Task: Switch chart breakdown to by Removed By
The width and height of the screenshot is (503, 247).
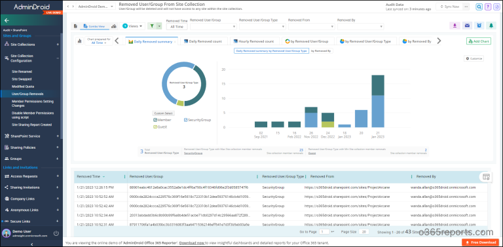Action: click(322, 50)
